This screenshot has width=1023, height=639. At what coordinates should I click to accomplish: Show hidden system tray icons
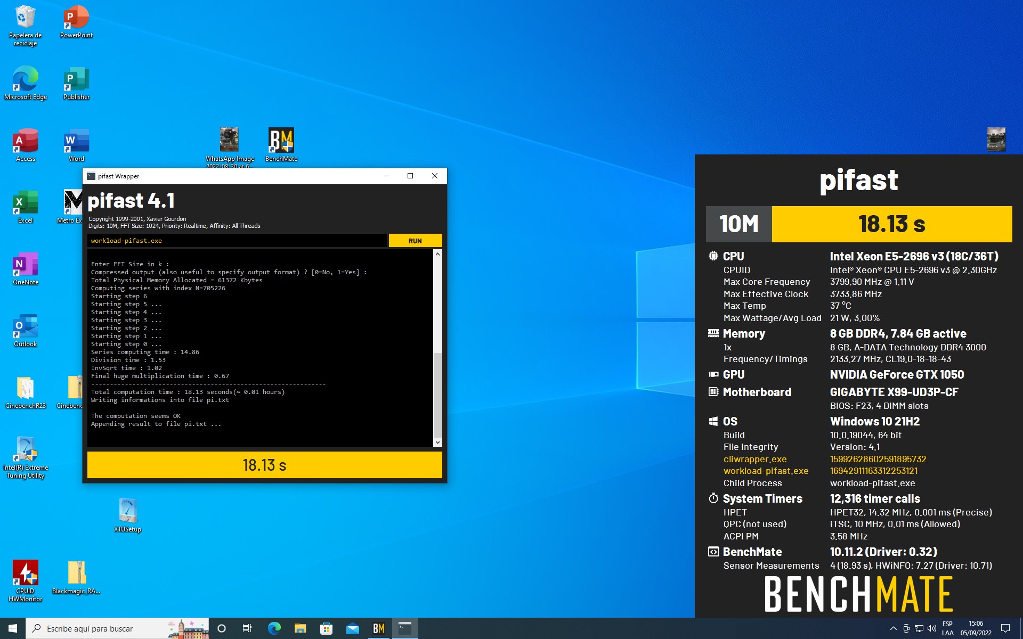click(x=893, y=628)
